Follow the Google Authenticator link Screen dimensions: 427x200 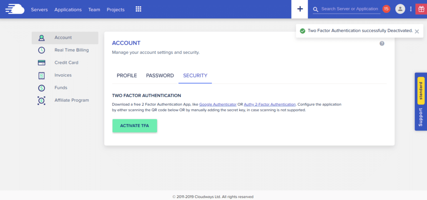click(x=218, y=104)
